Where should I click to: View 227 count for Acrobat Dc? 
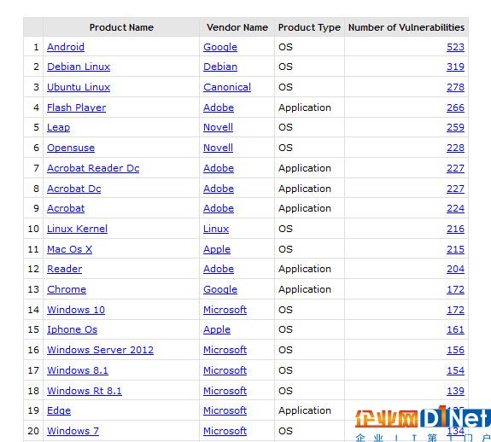pyautogui.click(x=455, y=189)
